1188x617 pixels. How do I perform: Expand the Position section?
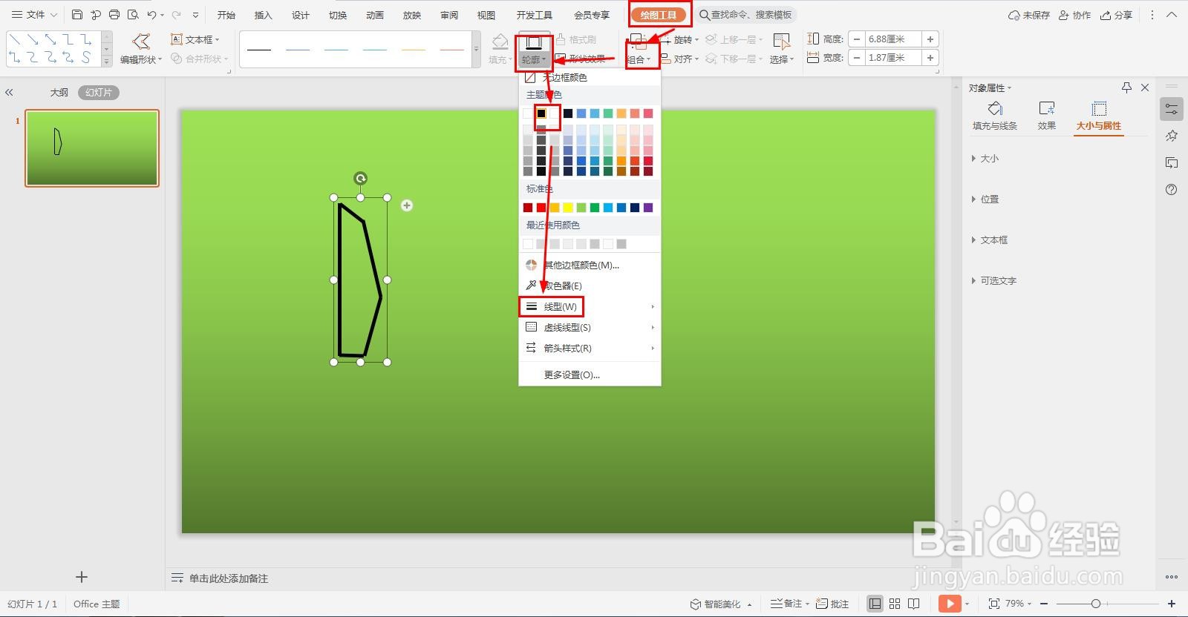[x=985, y=199]
